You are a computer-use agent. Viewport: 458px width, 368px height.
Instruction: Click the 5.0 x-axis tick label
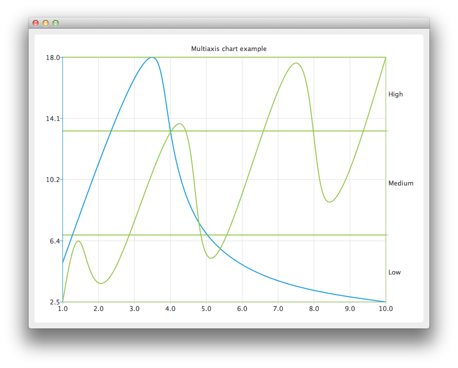pos(206,309)
